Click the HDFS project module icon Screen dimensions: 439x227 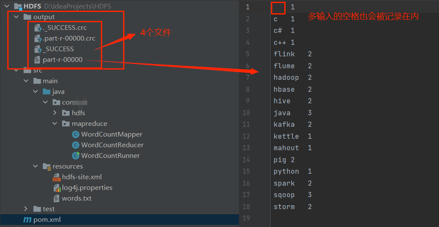point(18,6)
